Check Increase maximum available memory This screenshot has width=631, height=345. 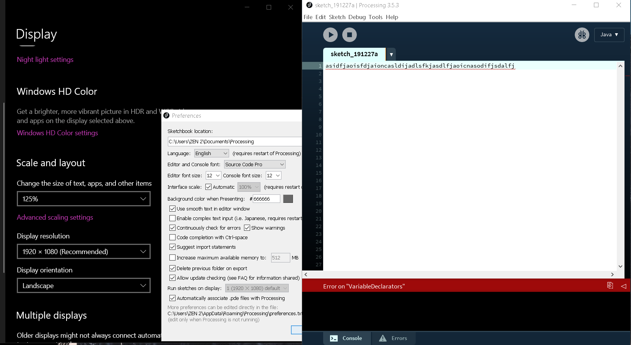click(172, 258)
